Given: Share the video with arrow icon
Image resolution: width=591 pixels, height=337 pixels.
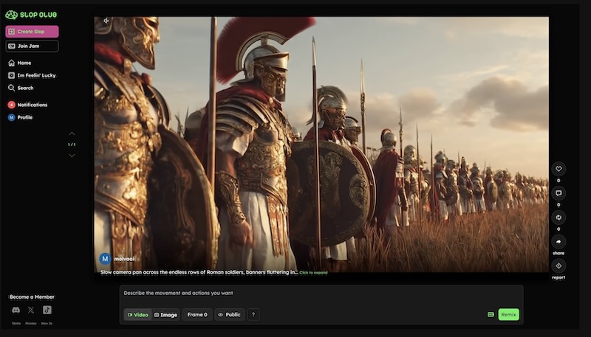Looking at the screenshot, I should [558, 241].
